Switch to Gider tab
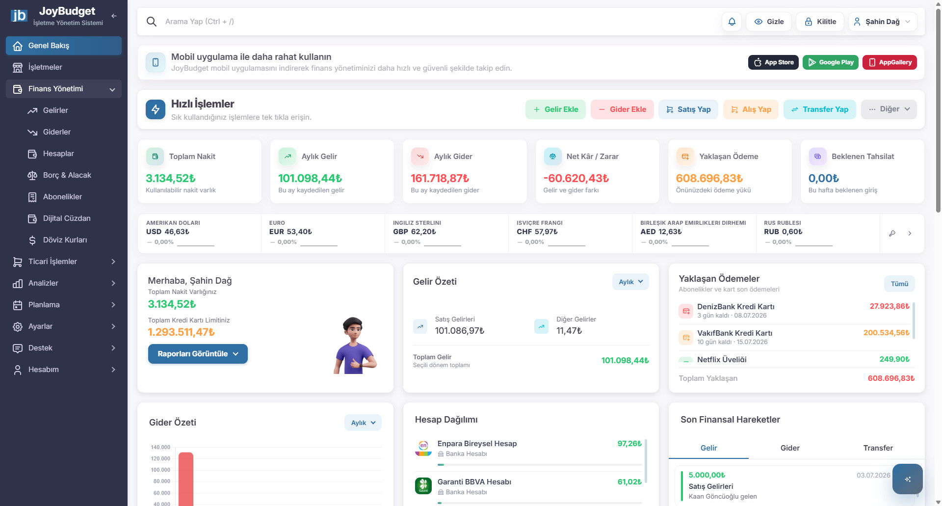Screen dimensions: 942x506 click(790, 448)
